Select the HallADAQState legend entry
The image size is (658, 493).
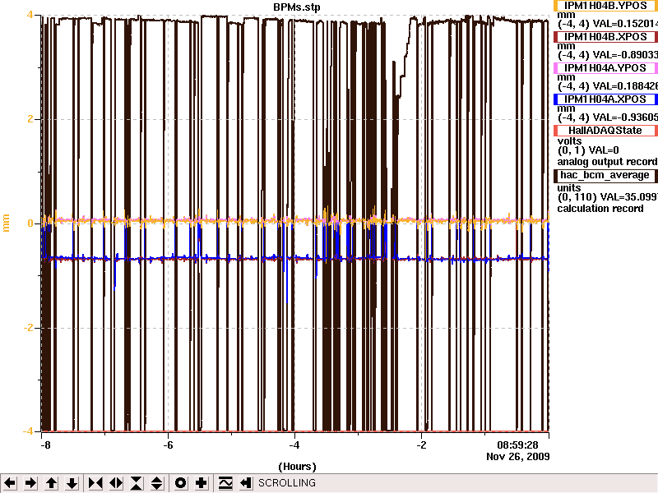(x=605, y=131)
